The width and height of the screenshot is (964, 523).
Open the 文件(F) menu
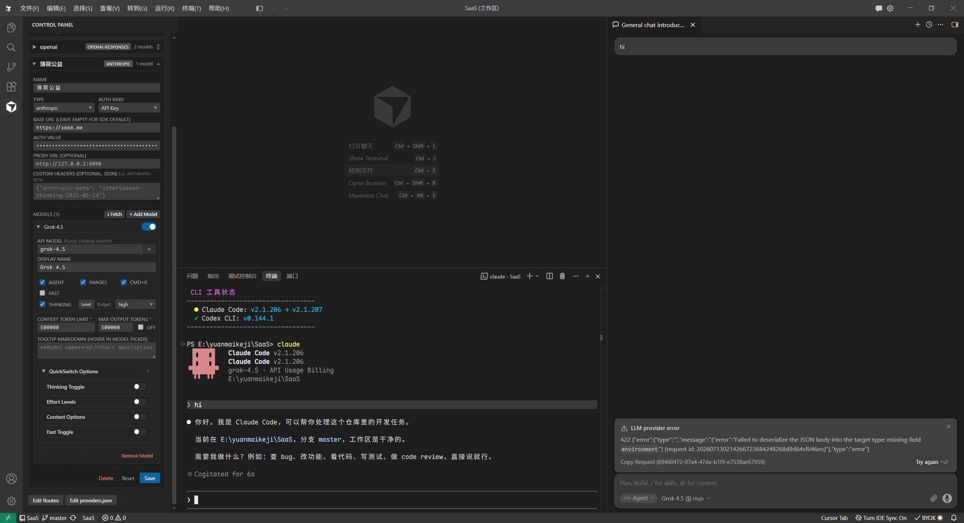pos(29,8)
